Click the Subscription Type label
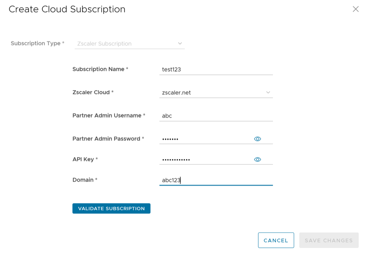Screen dimensions: 365x253 pos(36,43)
